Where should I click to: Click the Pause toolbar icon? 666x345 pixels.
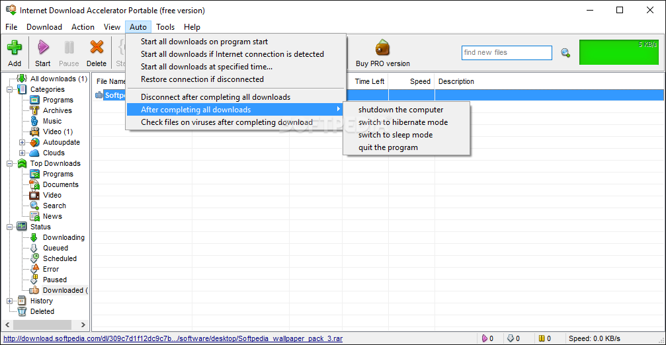[69, 47]
